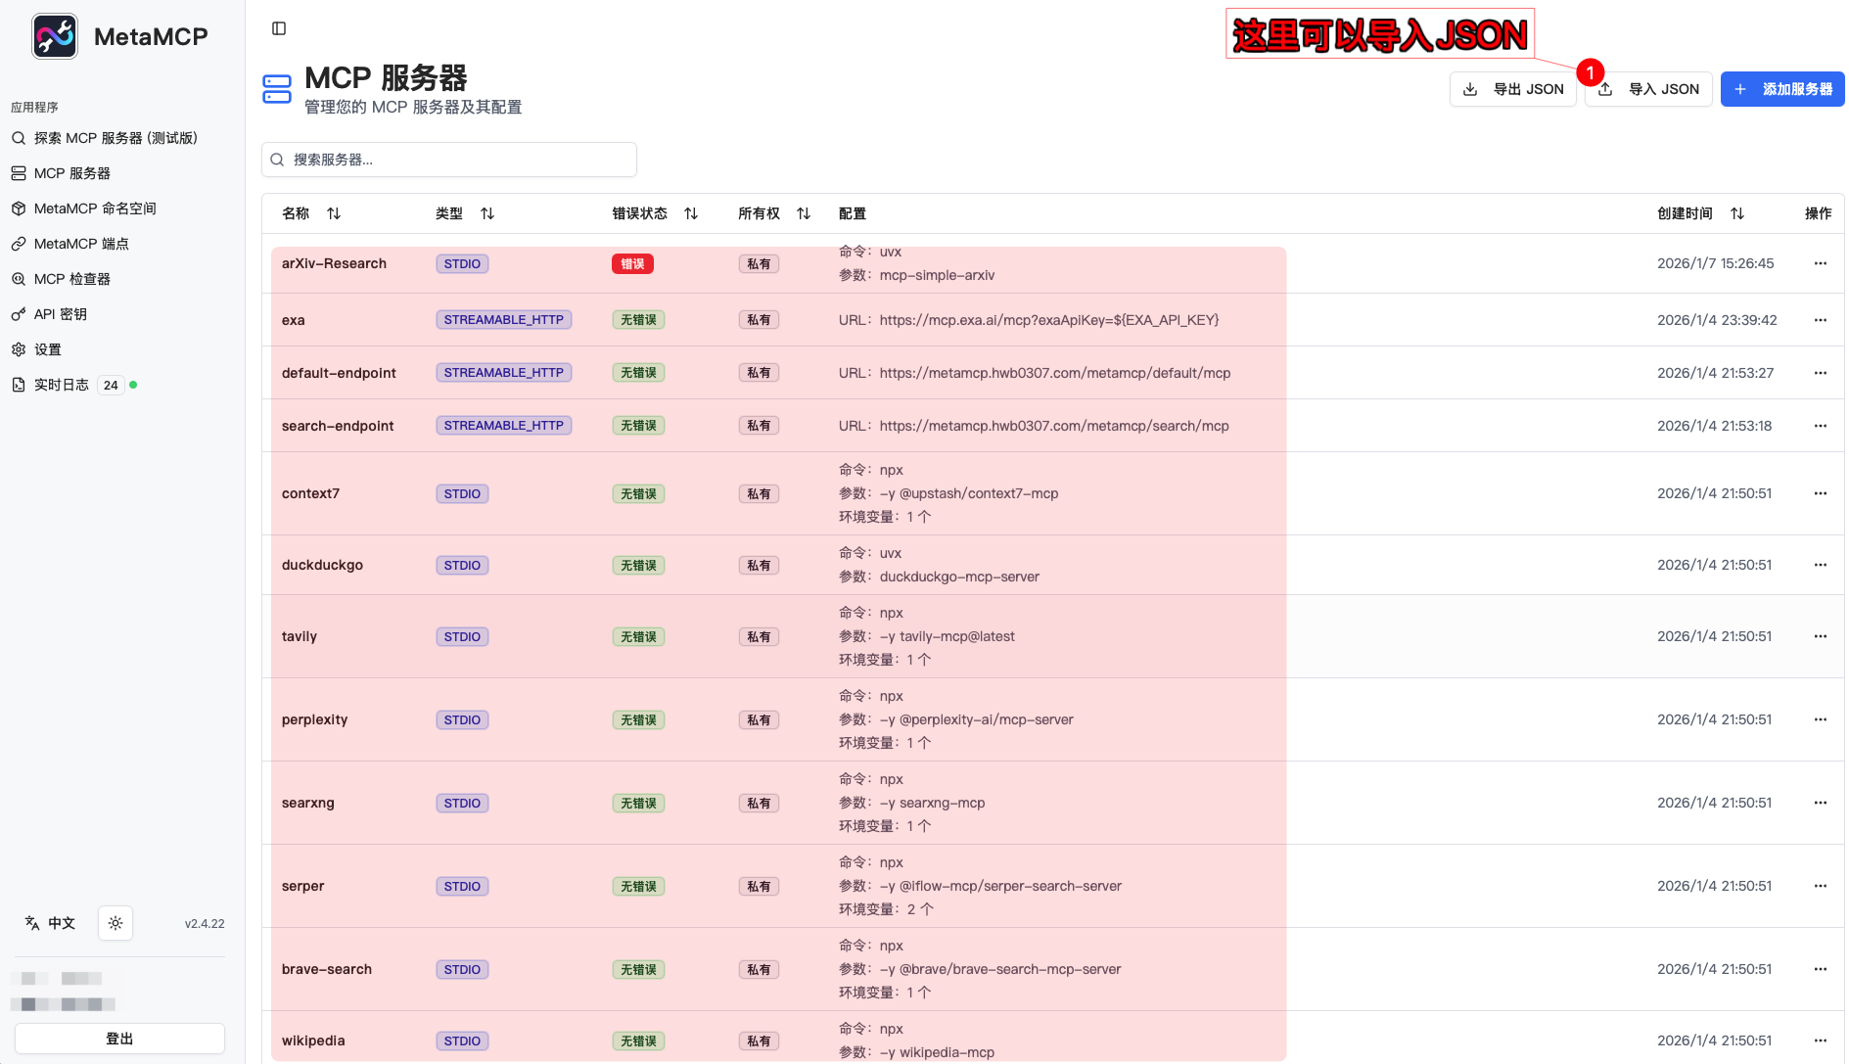This screenshot has height=1064, width=1849.
Task: Open the 中文 language switcher
Action: coord(50,923)
